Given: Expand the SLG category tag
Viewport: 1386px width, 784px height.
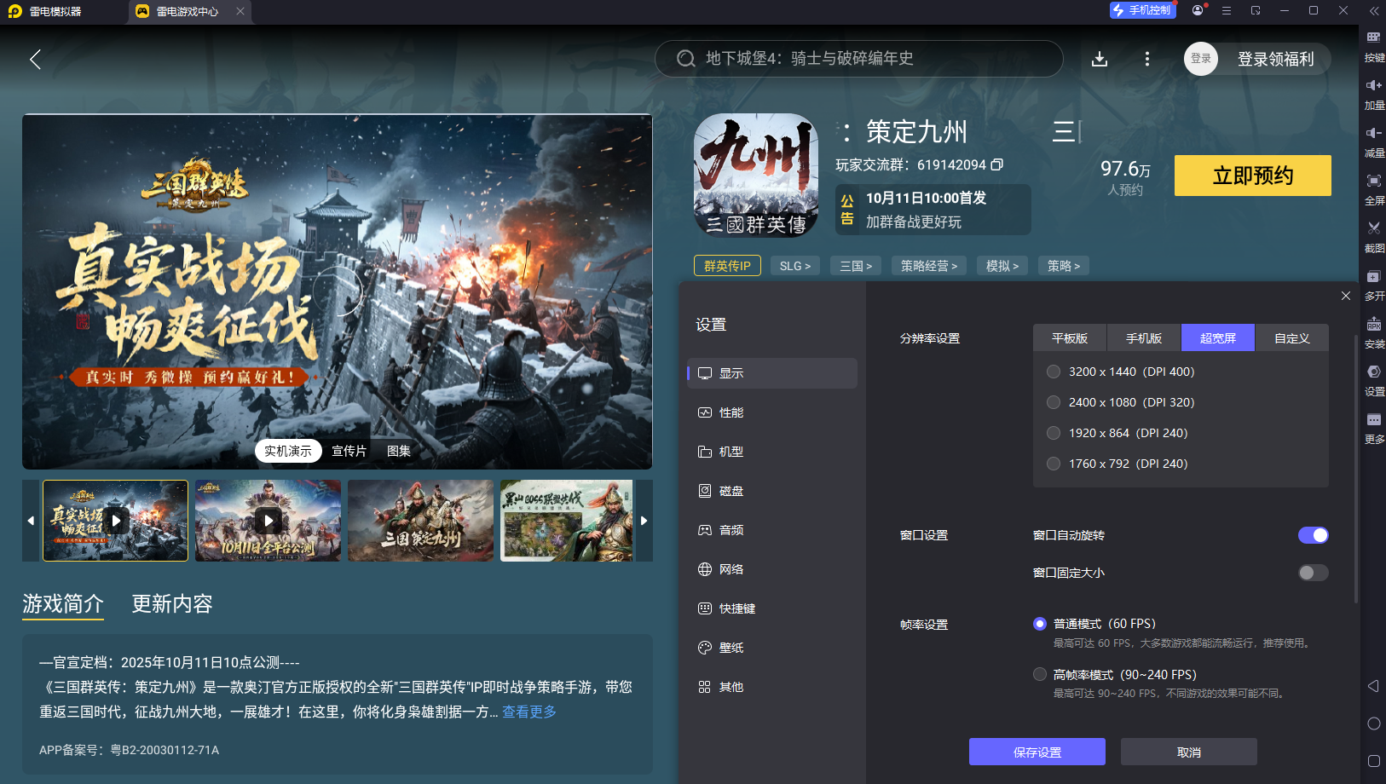Looking at the screenshot, I should [x=794, y=266].
